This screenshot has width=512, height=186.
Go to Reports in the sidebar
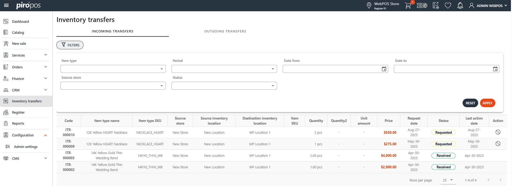click(18, 124)
